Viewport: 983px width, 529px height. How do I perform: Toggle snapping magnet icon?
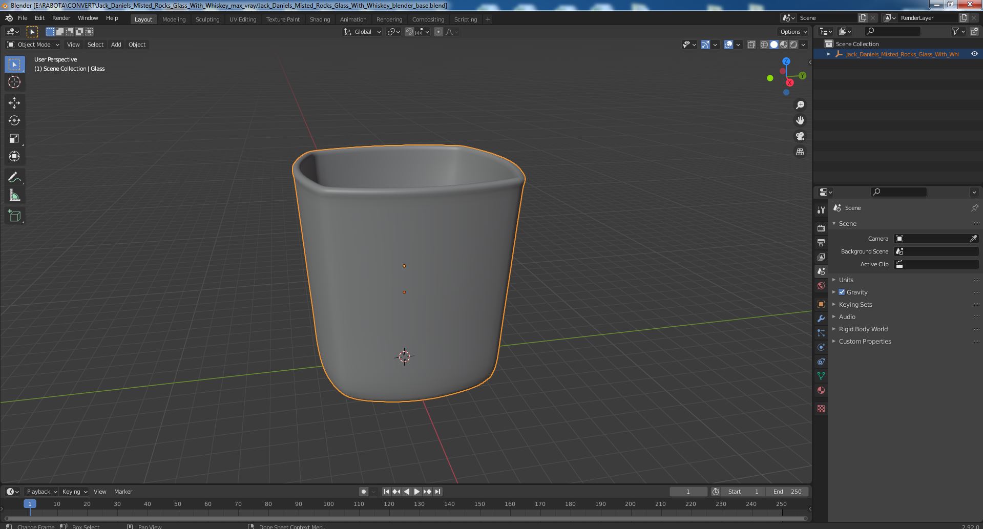pyautogui.click(x=409, y=32)
